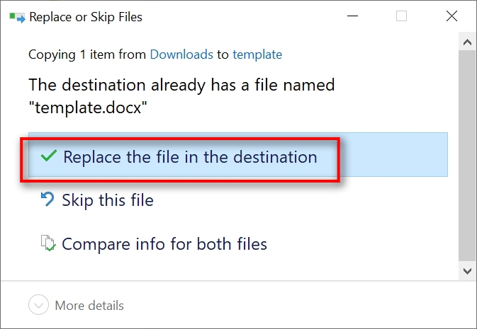Choose Compare info for both files
This screenshot has height=329, width=477.
164,245
